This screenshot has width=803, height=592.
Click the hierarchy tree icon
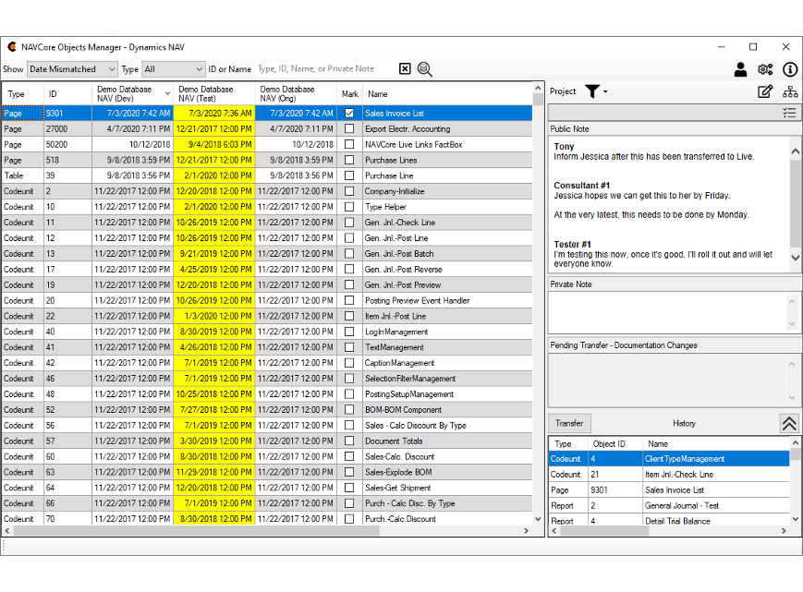(790, 91)
